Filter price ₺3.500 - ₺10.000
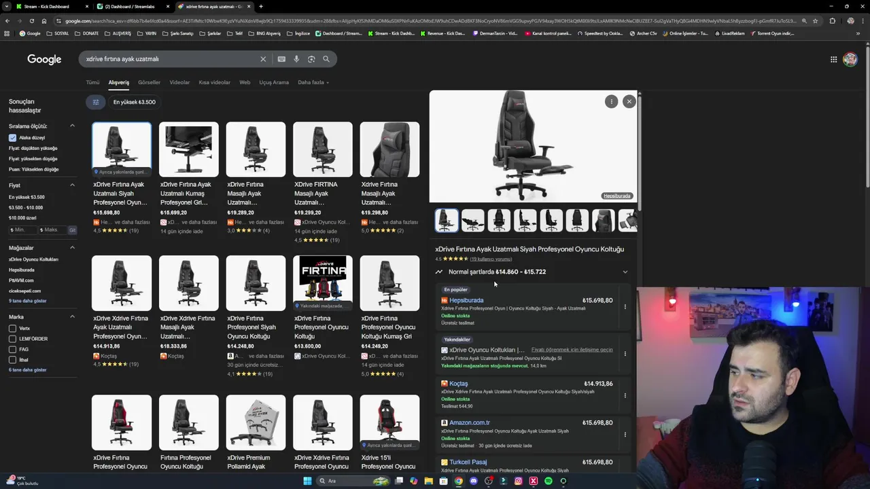This screenshot has height=489, width=870. pos(26,207)
